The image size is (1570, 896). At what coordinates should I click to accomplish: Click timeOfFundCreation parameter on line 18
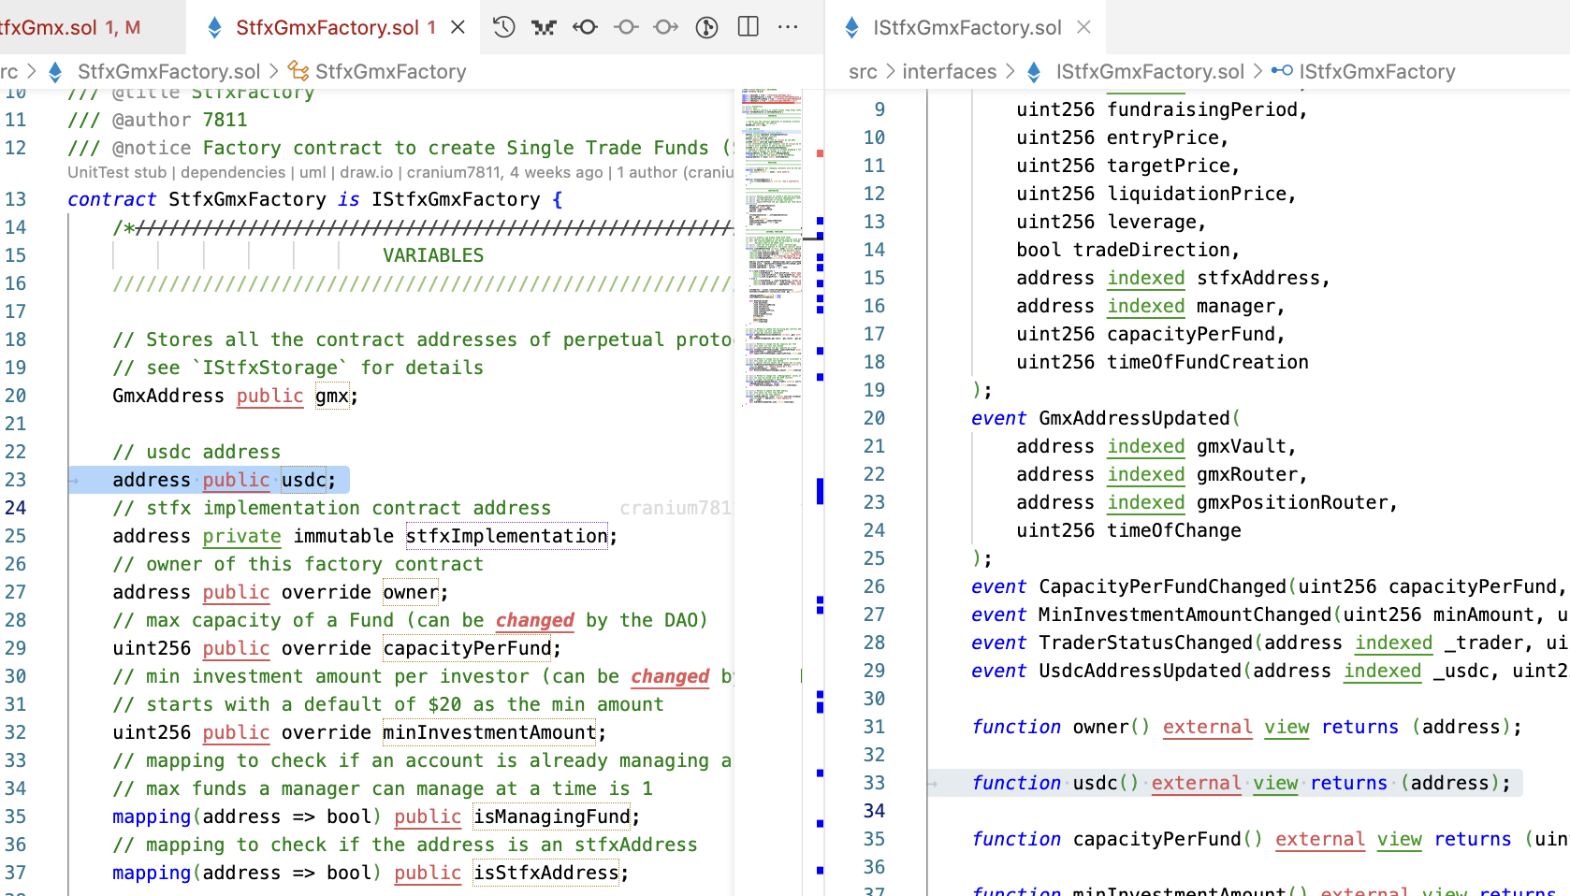[x=1208, y=362]
